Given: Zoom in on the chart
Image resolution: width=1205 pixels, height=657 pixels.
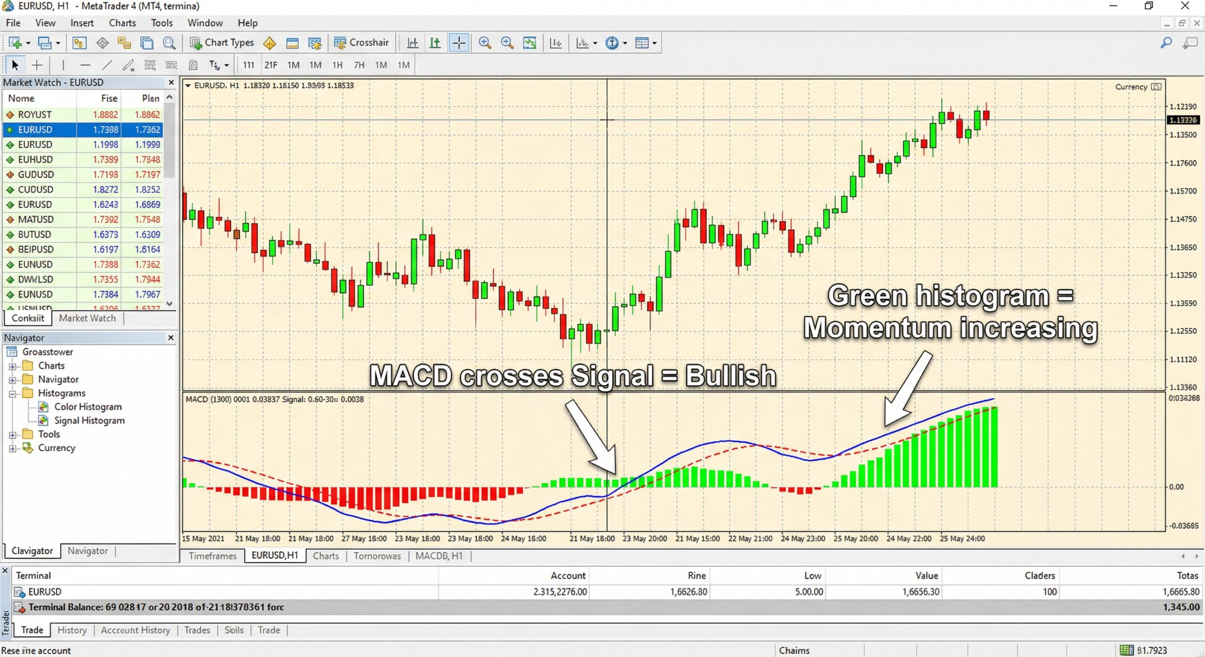Looking at the screenshot, I should click(484, 42).
